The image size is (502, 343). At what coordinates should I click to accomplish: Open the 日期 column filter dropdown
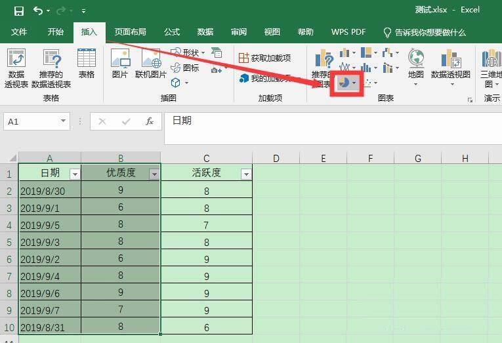point(74,174)
